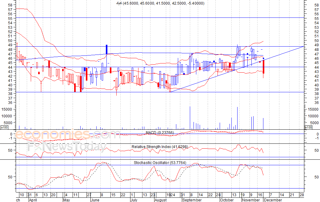Click the 1924 date label in August

point(170,195)
